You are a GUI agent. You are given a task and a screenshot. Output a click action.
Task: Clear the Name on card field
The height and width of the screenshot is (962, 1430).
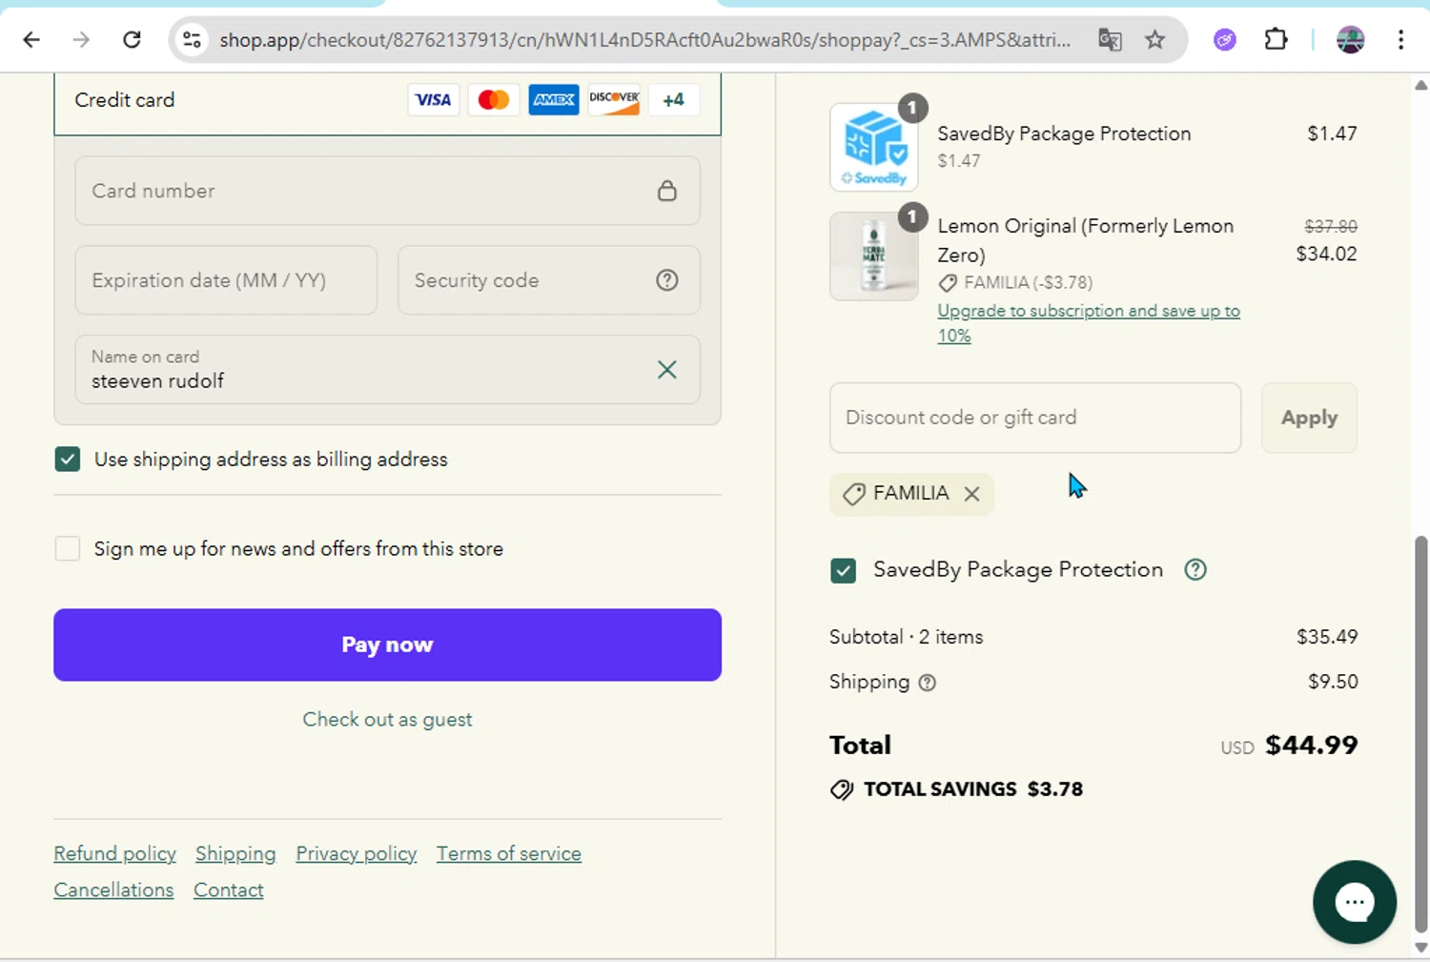tap(667, 370)
